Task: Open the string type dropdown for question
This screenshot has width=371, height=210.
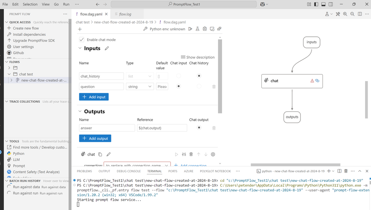Action: click(x=140, y=87)
